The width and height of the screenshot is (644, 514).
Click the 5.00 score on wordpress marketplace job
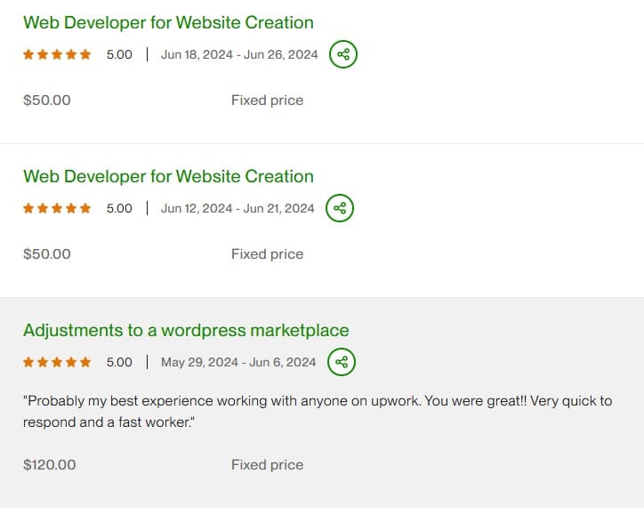coord(119,362)
